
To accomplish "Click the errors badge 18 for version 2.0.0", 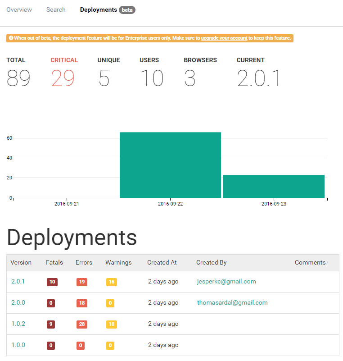I will 82,303.
